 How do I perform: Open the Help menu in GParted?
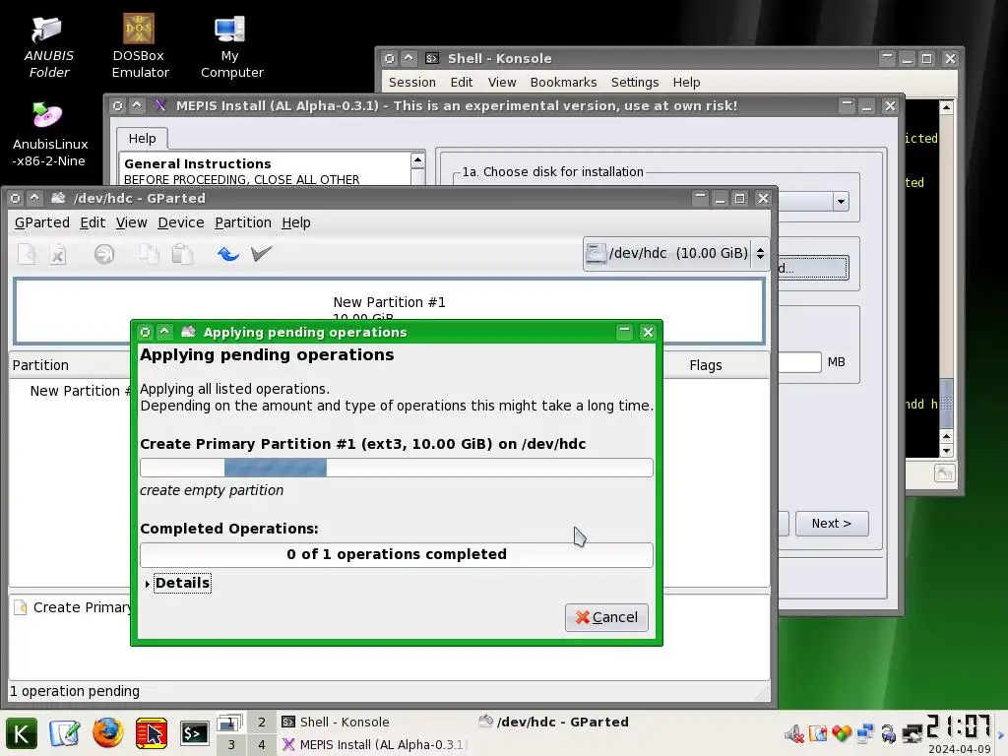(x=295, y=222)
